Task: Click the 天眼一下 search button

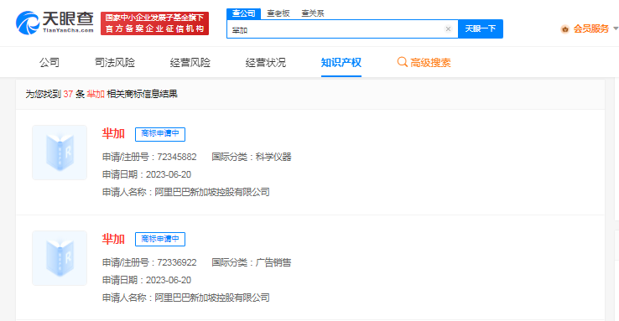Action: pos(481,28)
